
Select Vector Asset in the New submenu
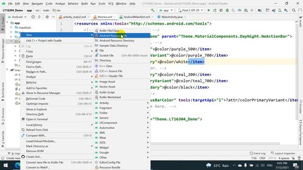pos(122,87)
